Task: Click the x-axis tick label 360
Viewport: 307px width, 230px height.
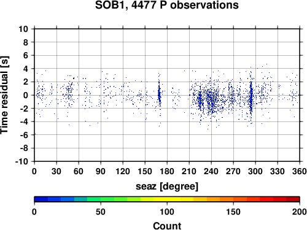Action: [x=300, y=171]
